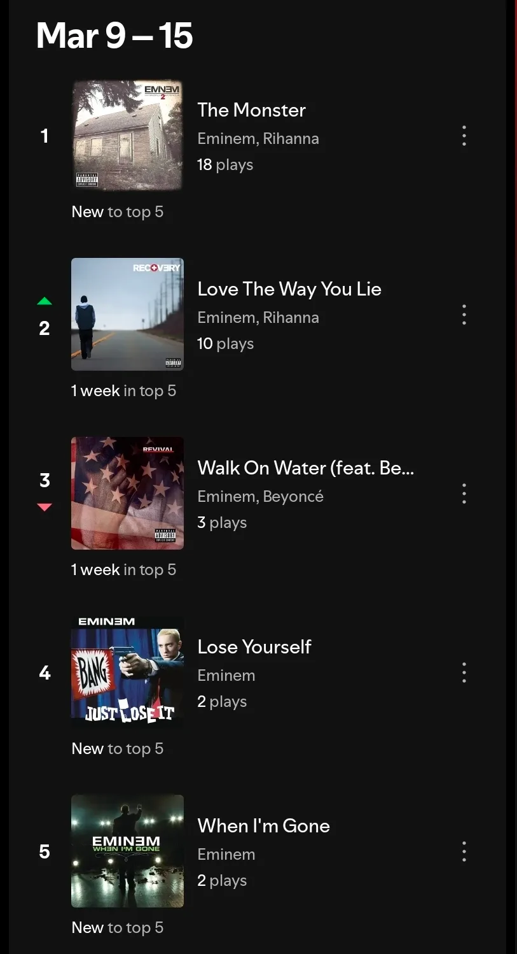Select the Lose Yourself track title
The width and height of the screenshot is (517, 954).
[x=254, y=647]
